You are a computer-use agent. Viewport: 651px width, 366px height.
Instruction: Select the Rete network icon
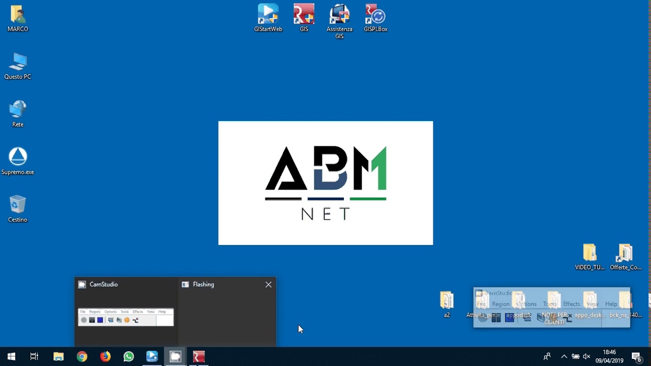click(x=18, y=113)
